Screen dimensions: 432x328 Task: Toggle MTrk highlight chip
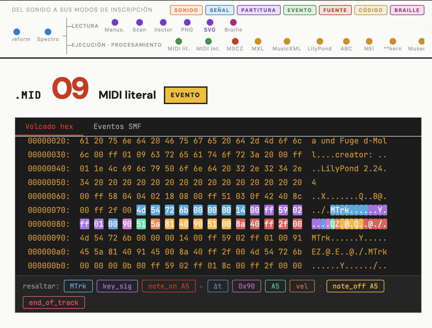(78, 286)
